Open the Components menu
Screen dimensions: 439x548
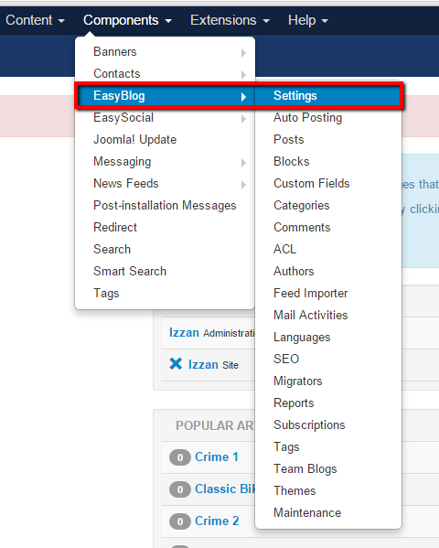click(x=127, y=20)
